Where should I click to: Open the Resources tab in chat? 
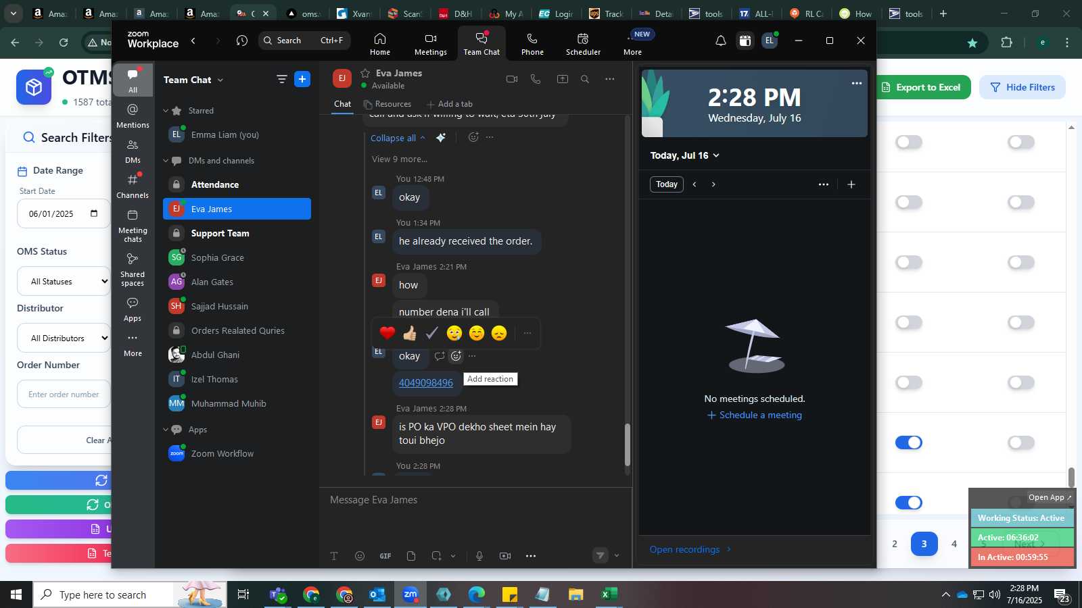[x=387, y=104]
